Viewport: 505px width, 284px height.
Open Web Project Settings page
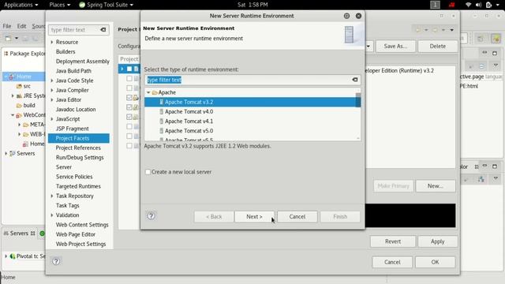point(80,245)
